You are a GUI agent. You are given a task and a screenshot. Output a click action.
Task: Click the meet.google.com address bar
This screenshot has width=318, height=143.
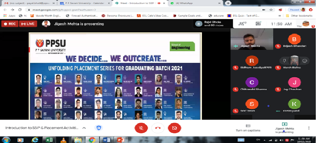(x=142, y=10)
